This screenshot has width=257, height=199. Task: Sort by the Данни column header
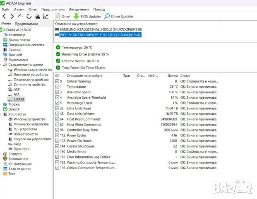pos(173,76)
